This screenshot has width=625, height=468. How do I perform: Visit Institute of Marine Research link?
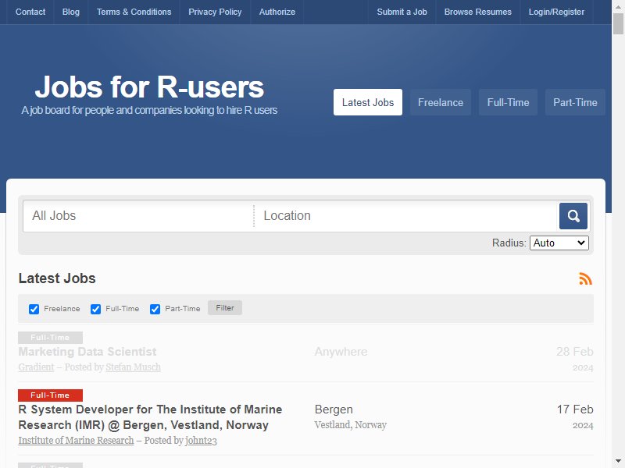(76, 441)
